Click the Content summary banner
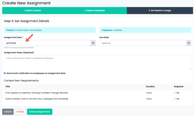Viewport: 194px width, 116px height. [x=50, y=30]
